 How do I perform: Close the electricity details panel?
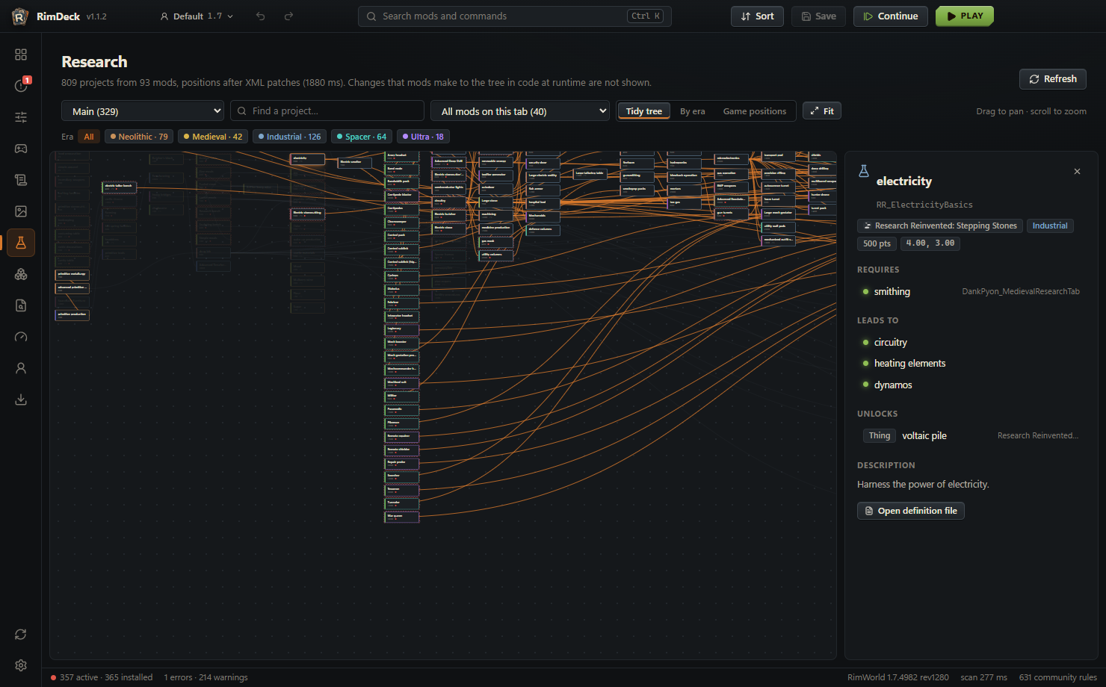tap(1077, 172)
